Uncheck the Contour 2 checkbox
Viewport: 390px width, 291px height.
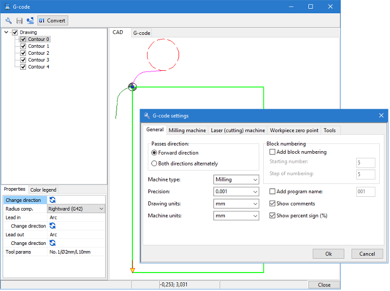(23, 53)
